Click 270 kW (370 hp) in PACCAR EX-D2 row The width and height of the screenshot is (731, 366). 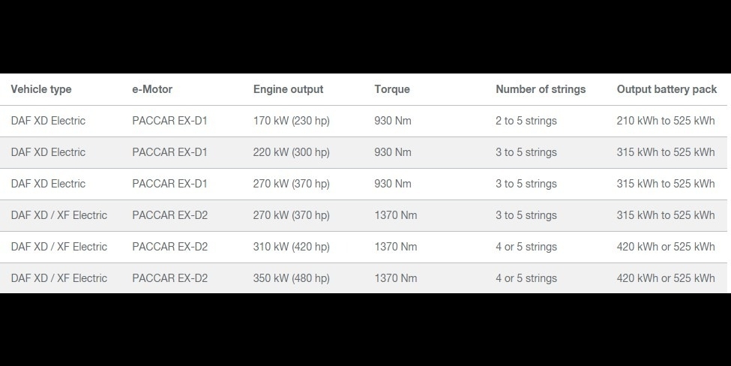tap(291, 215)
